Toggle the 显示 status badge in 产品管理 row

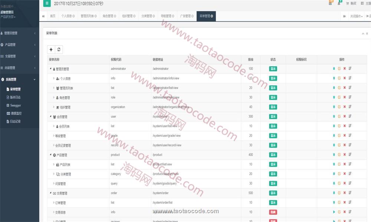pos(273,155)
